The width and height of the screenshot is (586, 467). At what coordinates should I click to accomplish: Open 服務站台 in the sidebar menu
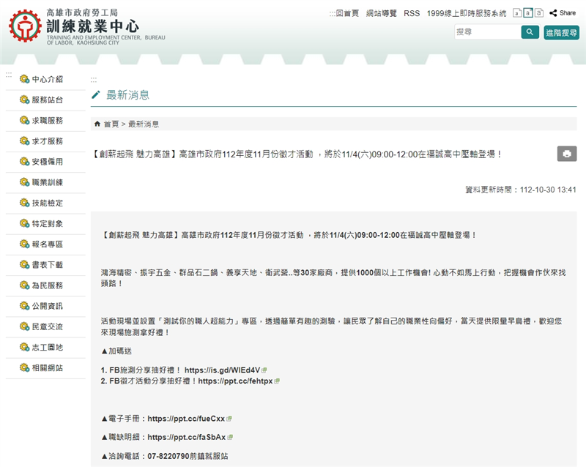click(x=48, y=100)
